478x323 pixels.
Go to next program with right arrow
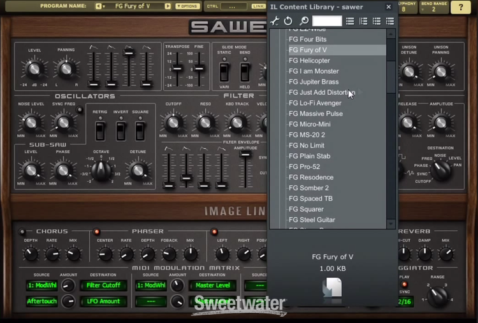coord(168,6)
